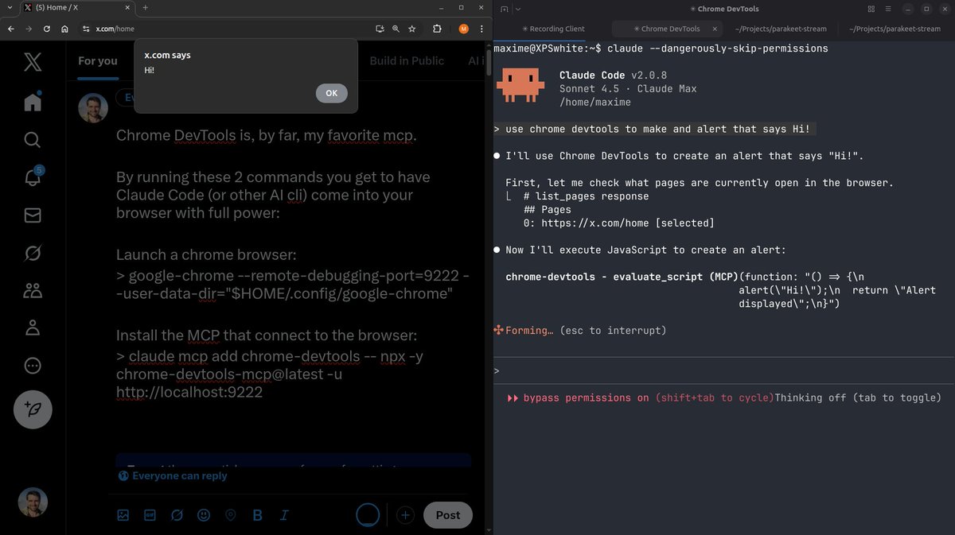Open Chrome extensions puzzle icon
The width and height of the screenshot is (955, 535).
point(437,29)
